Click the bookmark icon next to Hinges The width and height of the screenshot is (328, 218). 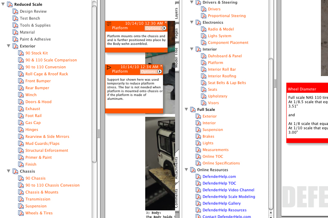(x=21, y=130)
